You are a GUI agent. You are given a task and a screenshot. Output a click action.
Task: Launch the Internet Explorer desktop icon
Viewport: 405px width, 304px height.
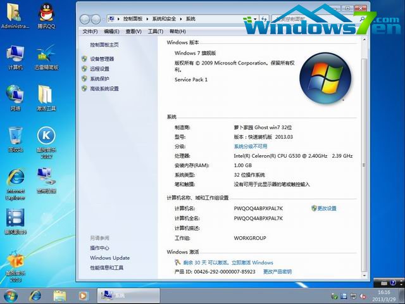[x=15, y=184]
